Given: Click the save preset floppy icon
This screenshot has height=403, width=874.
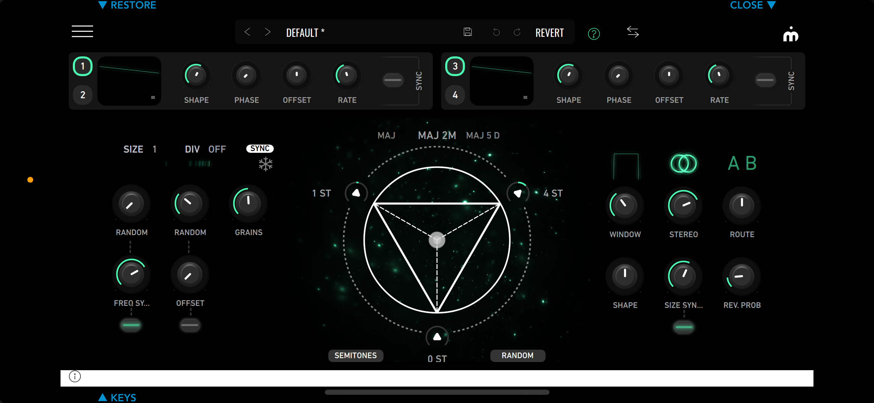Looking at the screenshot, I should 467,32.
